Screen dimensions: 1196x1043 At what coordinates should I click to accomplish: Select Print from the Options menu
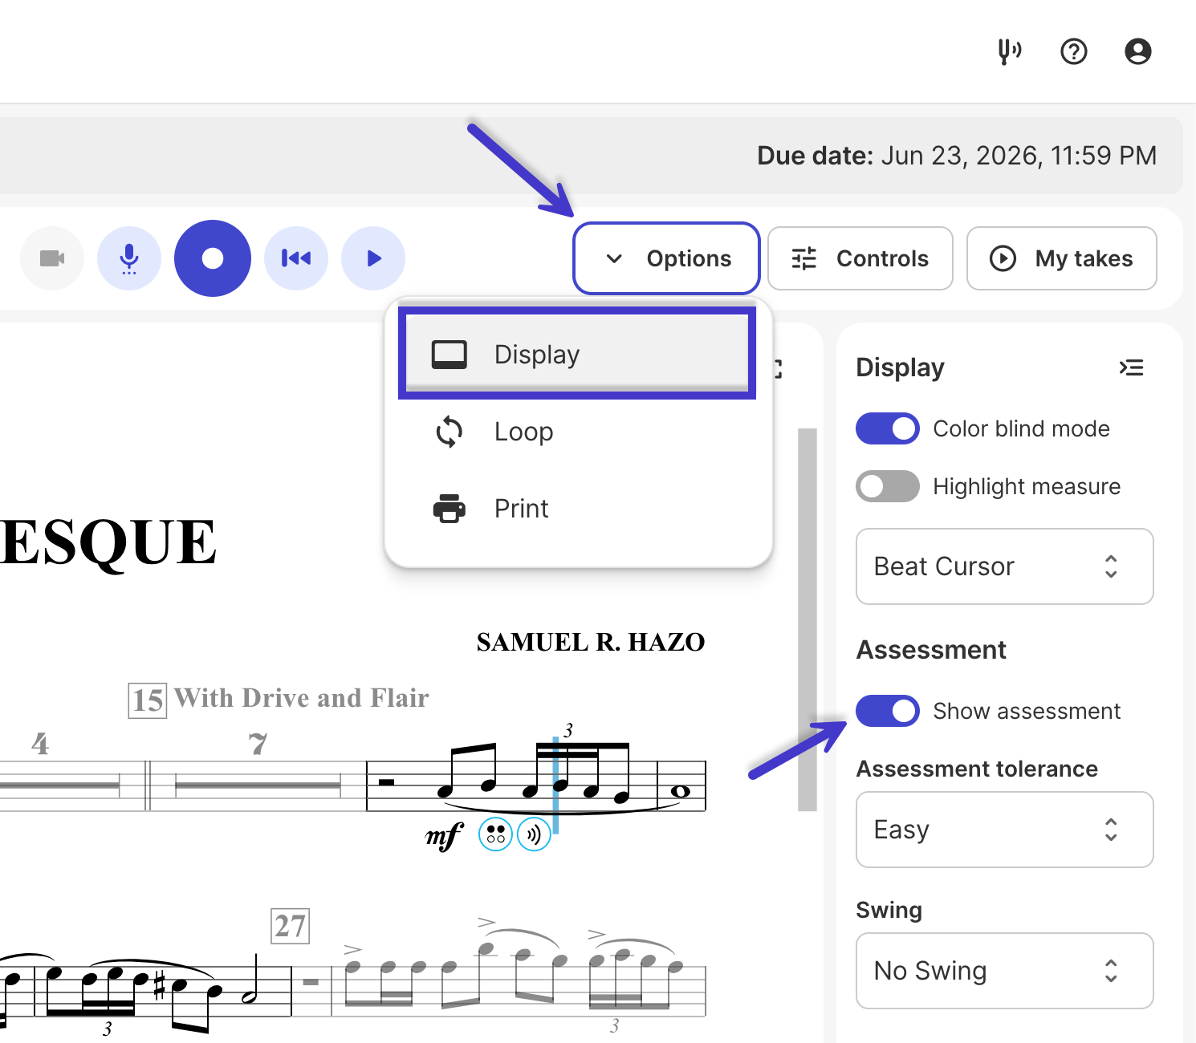tap(577, 509)
